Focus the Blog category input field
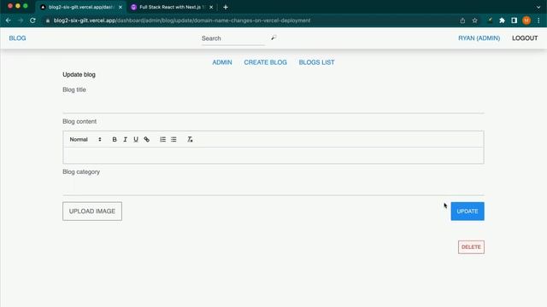Image resolution: width=547 pixels, height=307 pixels. (273, 187)
